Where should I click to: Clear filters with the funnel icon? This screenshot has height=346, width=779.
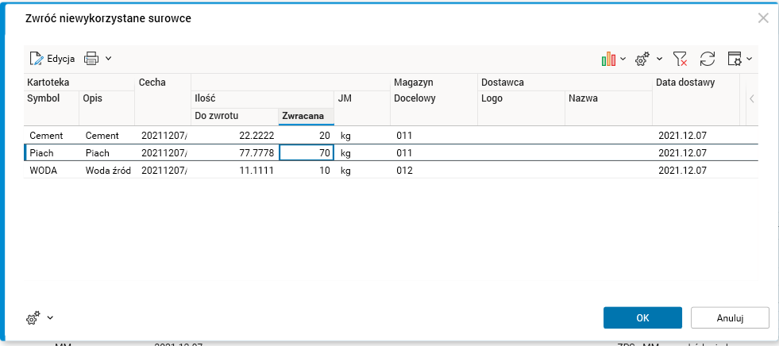pyautogui.click(x=680, y=59)
